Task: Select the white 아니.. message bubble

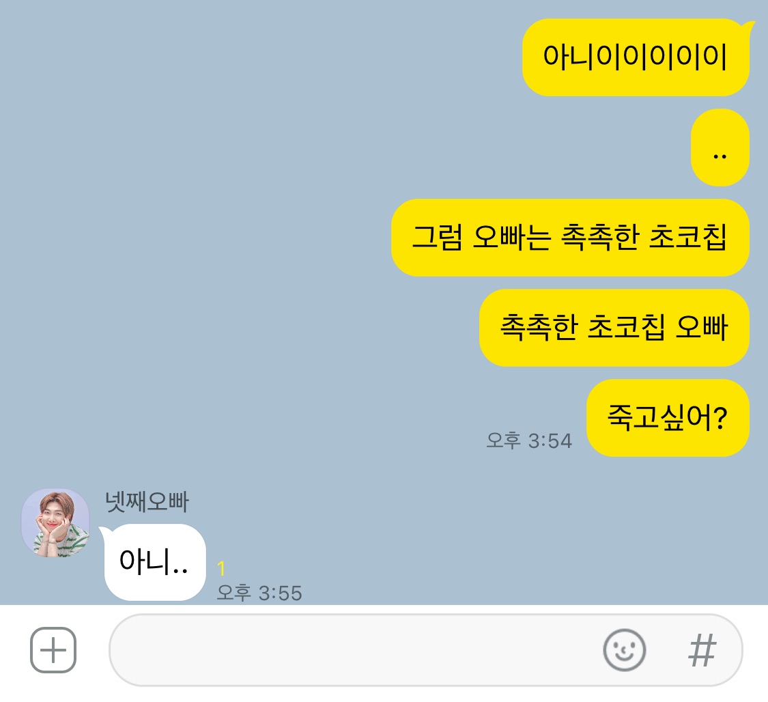Action: coord(155,562)
